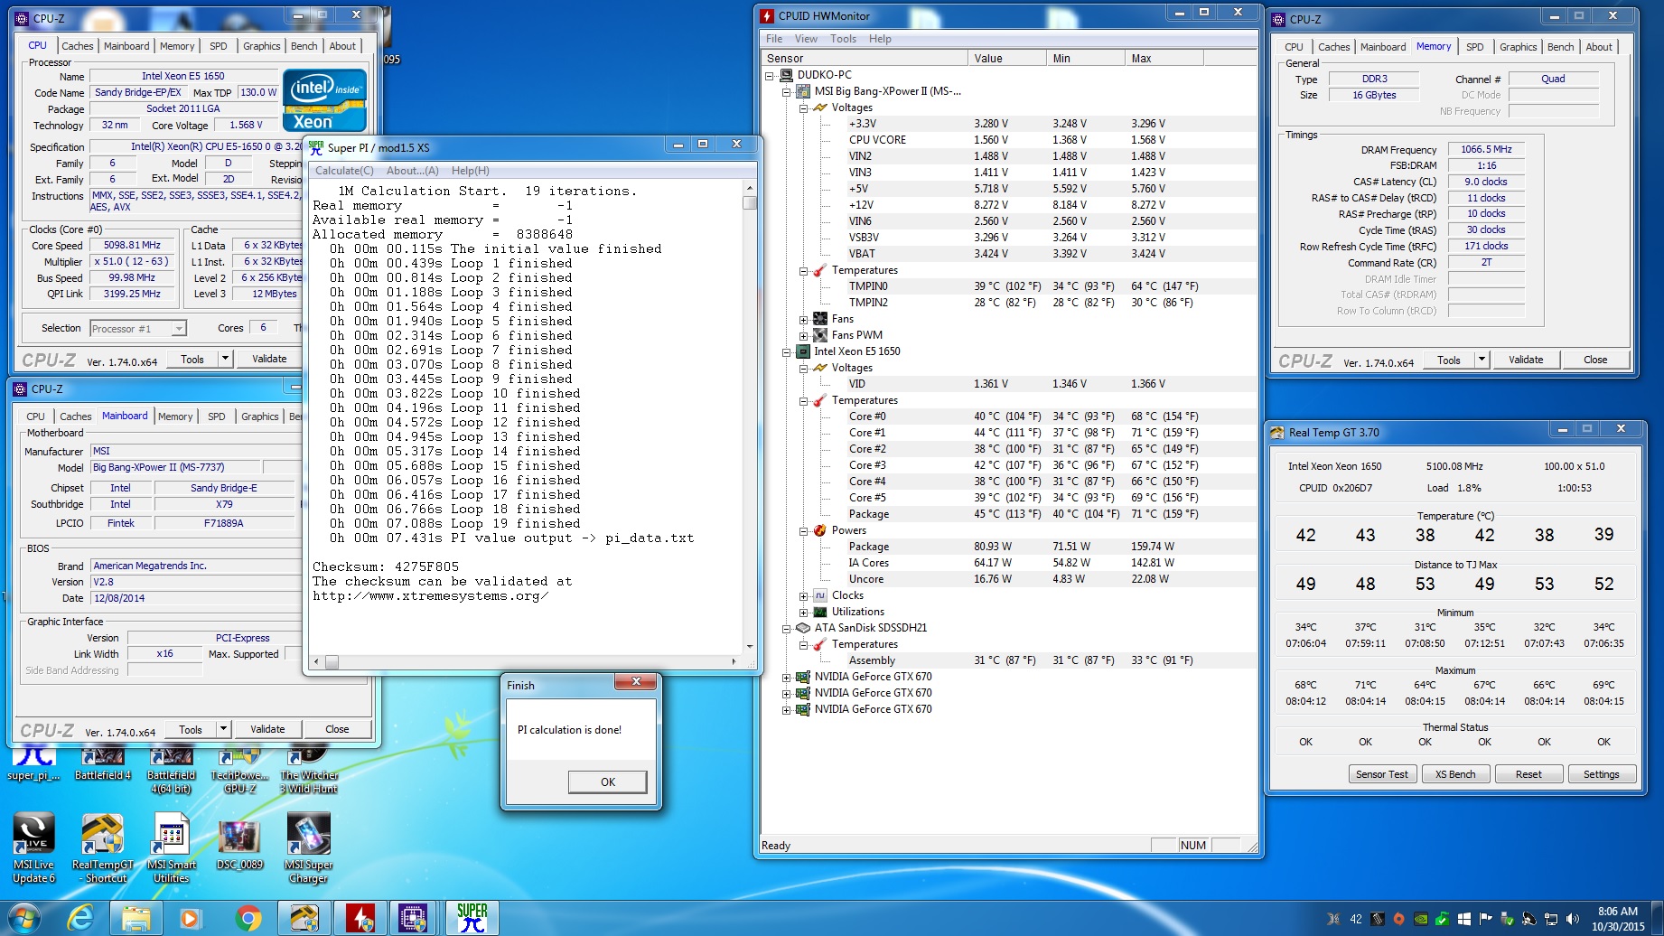Expand the Fans PWM node
This screenshot has width=1664, height=936.
pos(803,335)
